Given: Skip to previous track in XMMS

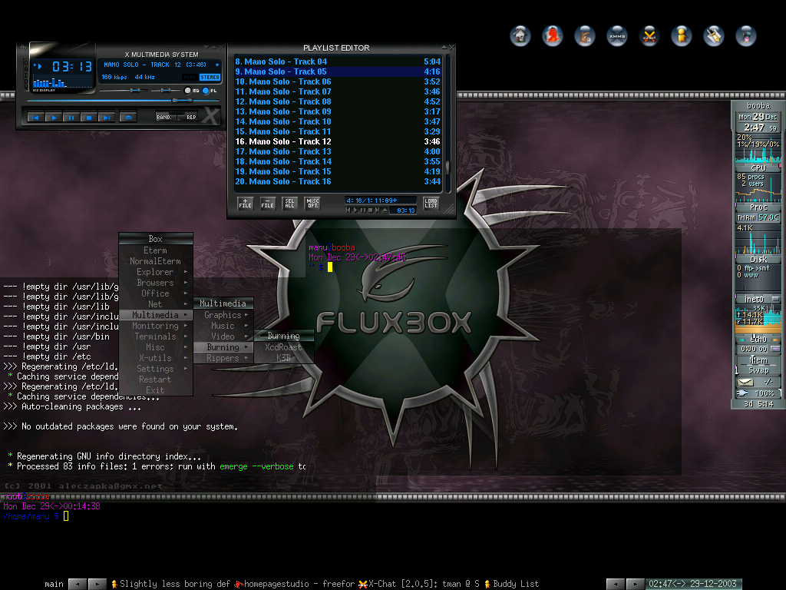Looking at the screenshot, I should tap(35, 118).
